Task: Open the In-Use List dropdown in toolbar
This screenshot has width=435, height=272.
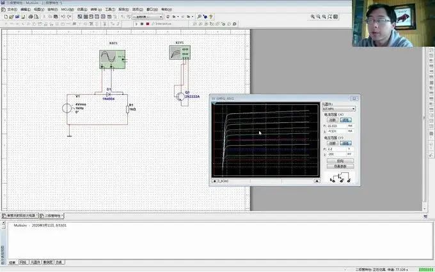Action: 147,17
